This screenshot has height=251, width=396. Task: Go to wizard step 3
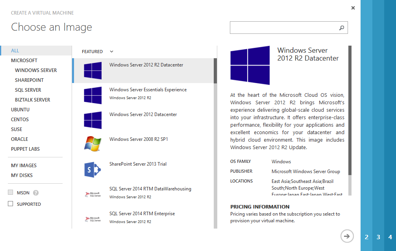click(378, 237)
